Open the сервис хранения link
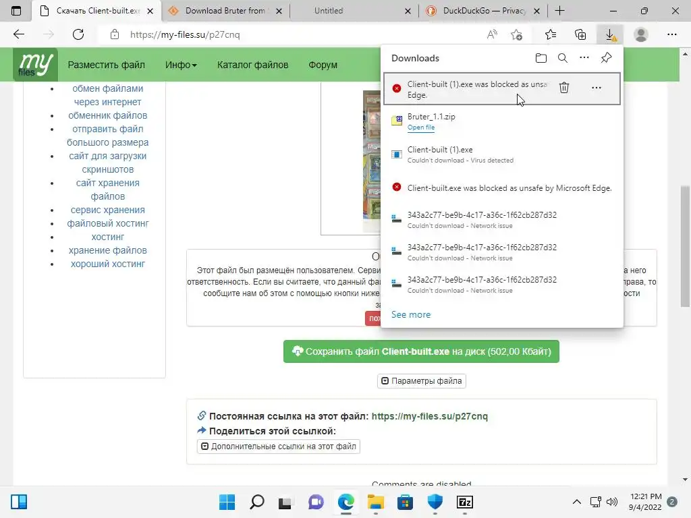 click(x=107, y=210)
